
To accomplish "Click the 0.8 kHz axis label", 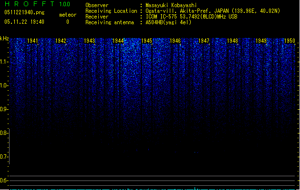I will pos(4,133).
